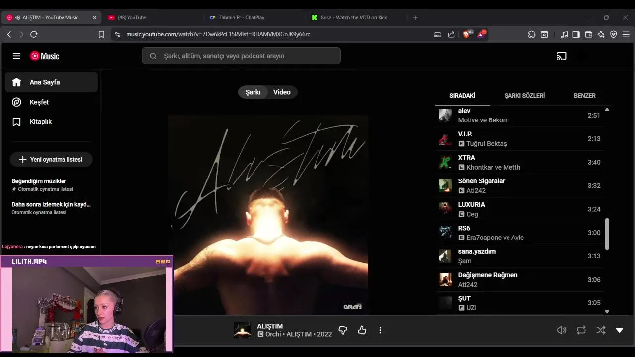Image resolution: width=635 pixels, height=357 pixels.
Task: Click the Orchi artist link
Action: pyautogui.click(x=273, y=334)
